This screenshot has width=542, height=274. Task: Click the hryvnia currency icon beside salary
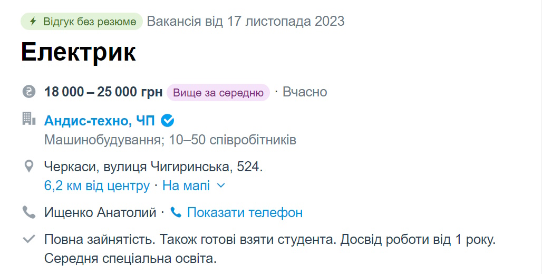[28, 92]
